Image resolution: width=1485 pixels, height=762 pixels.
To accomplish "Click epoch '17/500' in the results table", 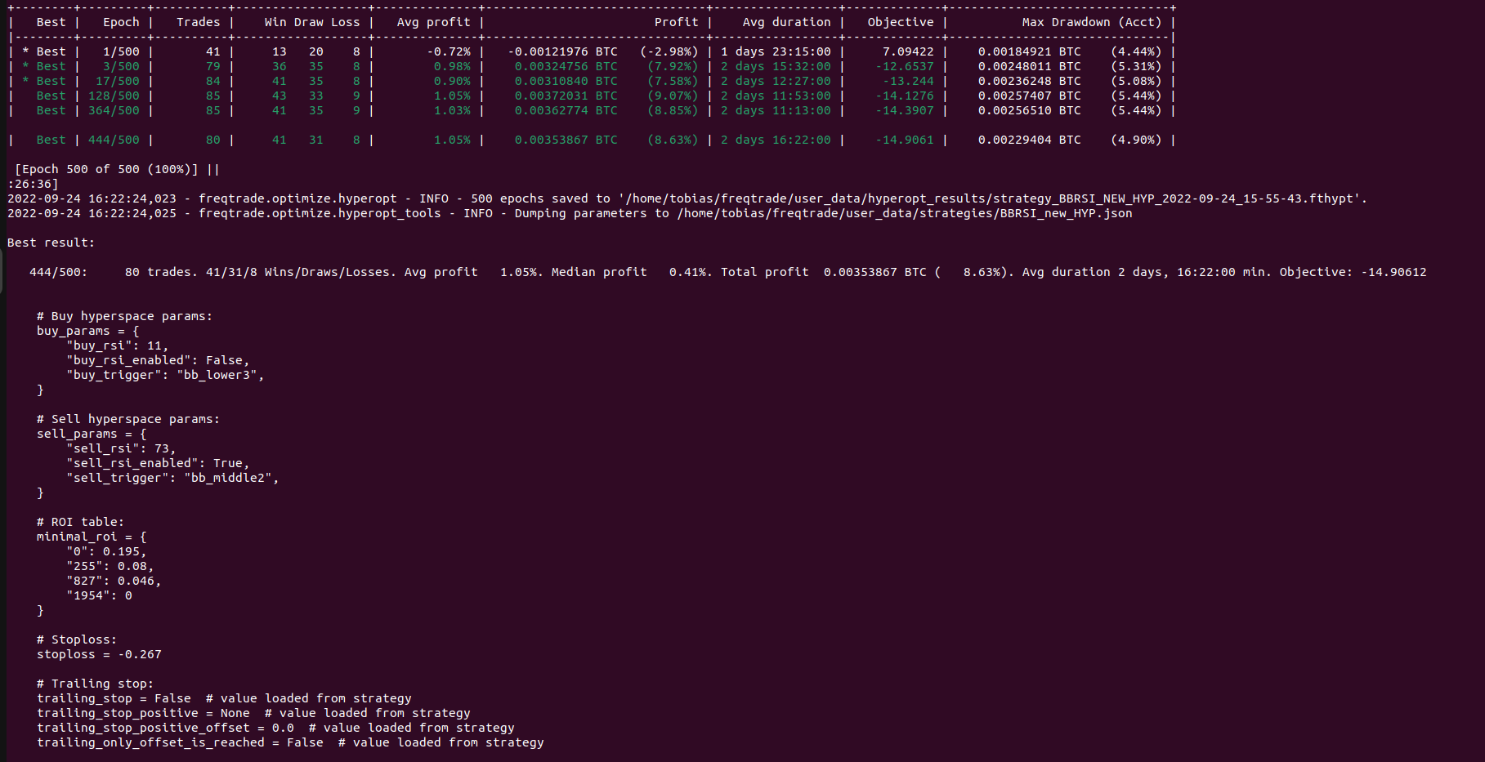I will pos(118,81).
